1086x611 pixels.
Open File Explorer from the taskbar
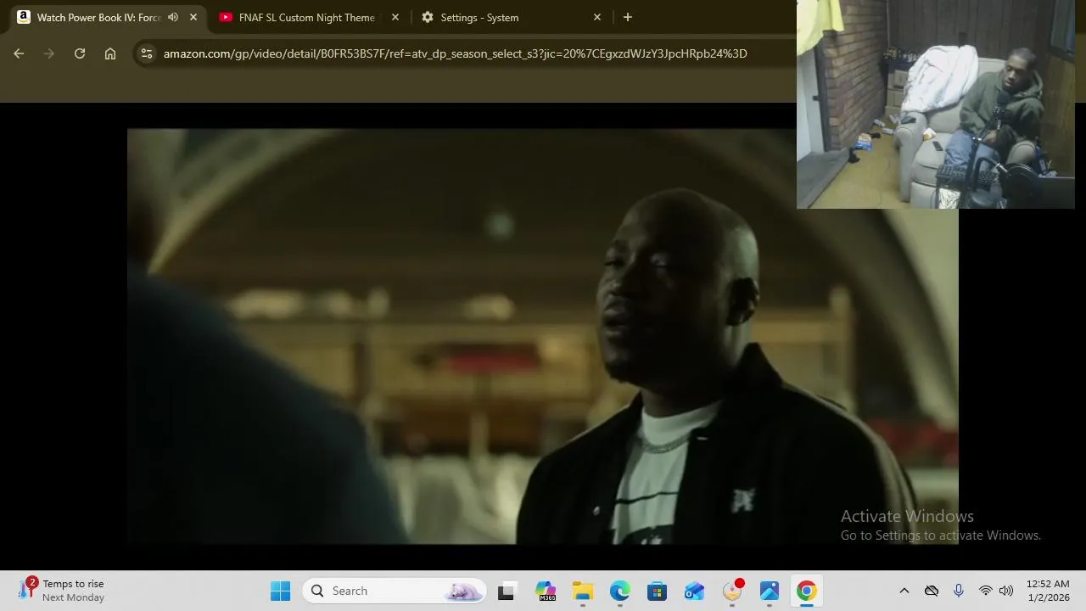[x=583, y=591]
